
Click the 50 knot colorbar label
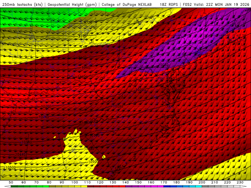pos(11,182)
